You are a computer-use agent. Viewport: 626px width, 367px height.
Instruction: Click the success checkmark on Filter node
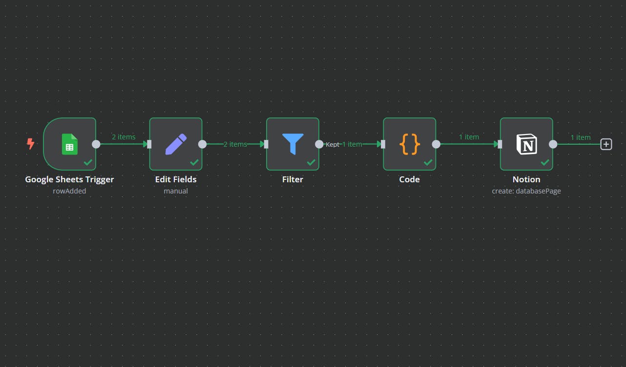(311, 162)
